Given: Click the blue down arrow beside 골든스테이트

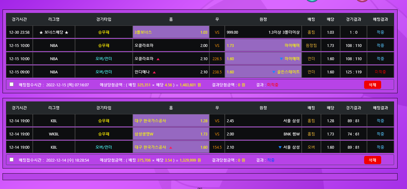Looking at the screenshot, I should (x=274, y=72).
